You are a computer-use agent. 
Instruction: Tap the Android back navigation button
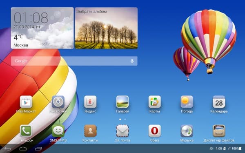8,149
